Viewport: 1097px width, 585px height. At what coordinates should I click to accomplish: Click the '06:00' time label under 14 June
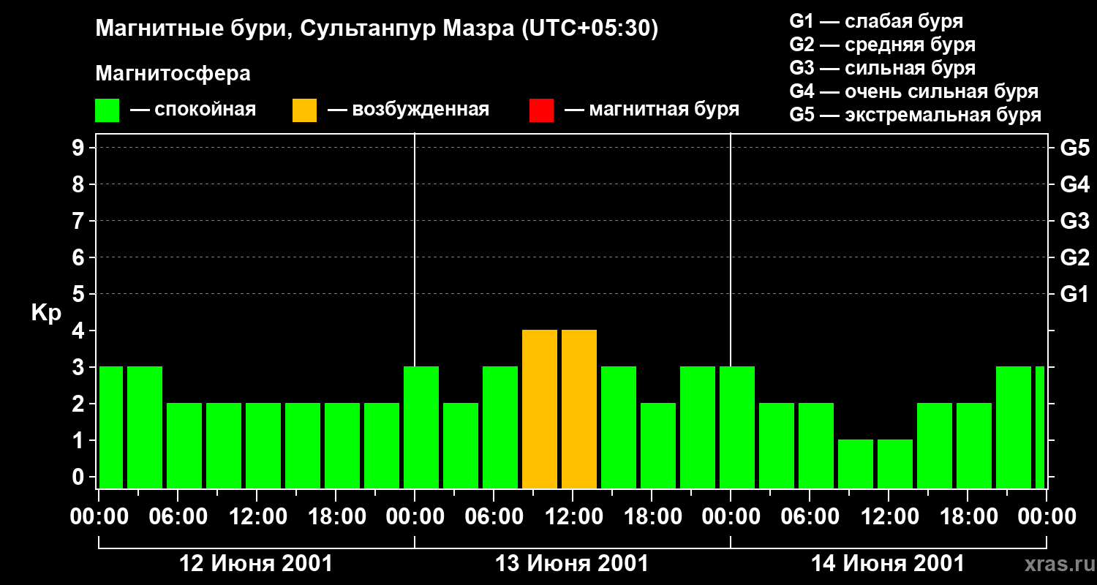point(810,517)
